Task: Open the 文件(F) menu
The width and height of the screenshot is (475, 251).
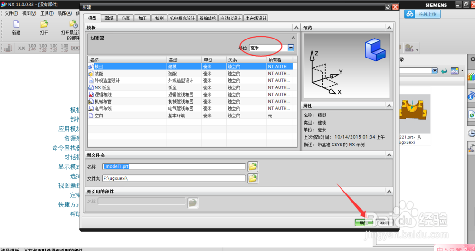Action: coord(11,13)
